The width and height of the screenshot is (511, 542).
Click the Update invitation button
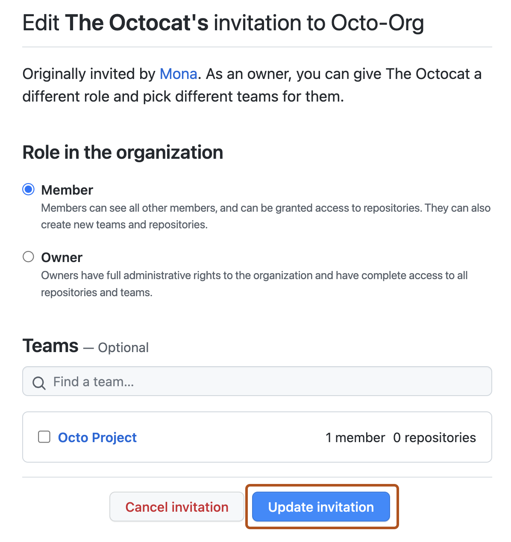pyautogui.click(x=321, y=507)
